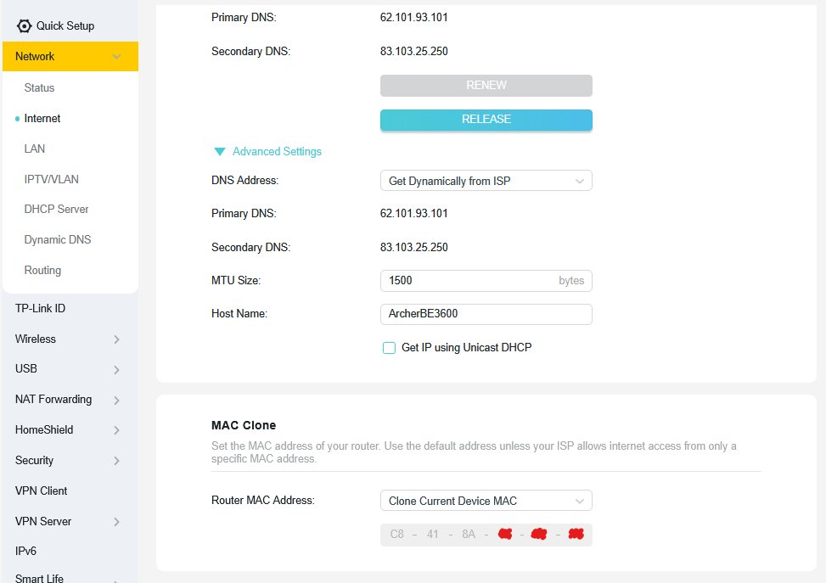
Task: Open the DNS Address dropdown
Action: click(x=486, y=181)
